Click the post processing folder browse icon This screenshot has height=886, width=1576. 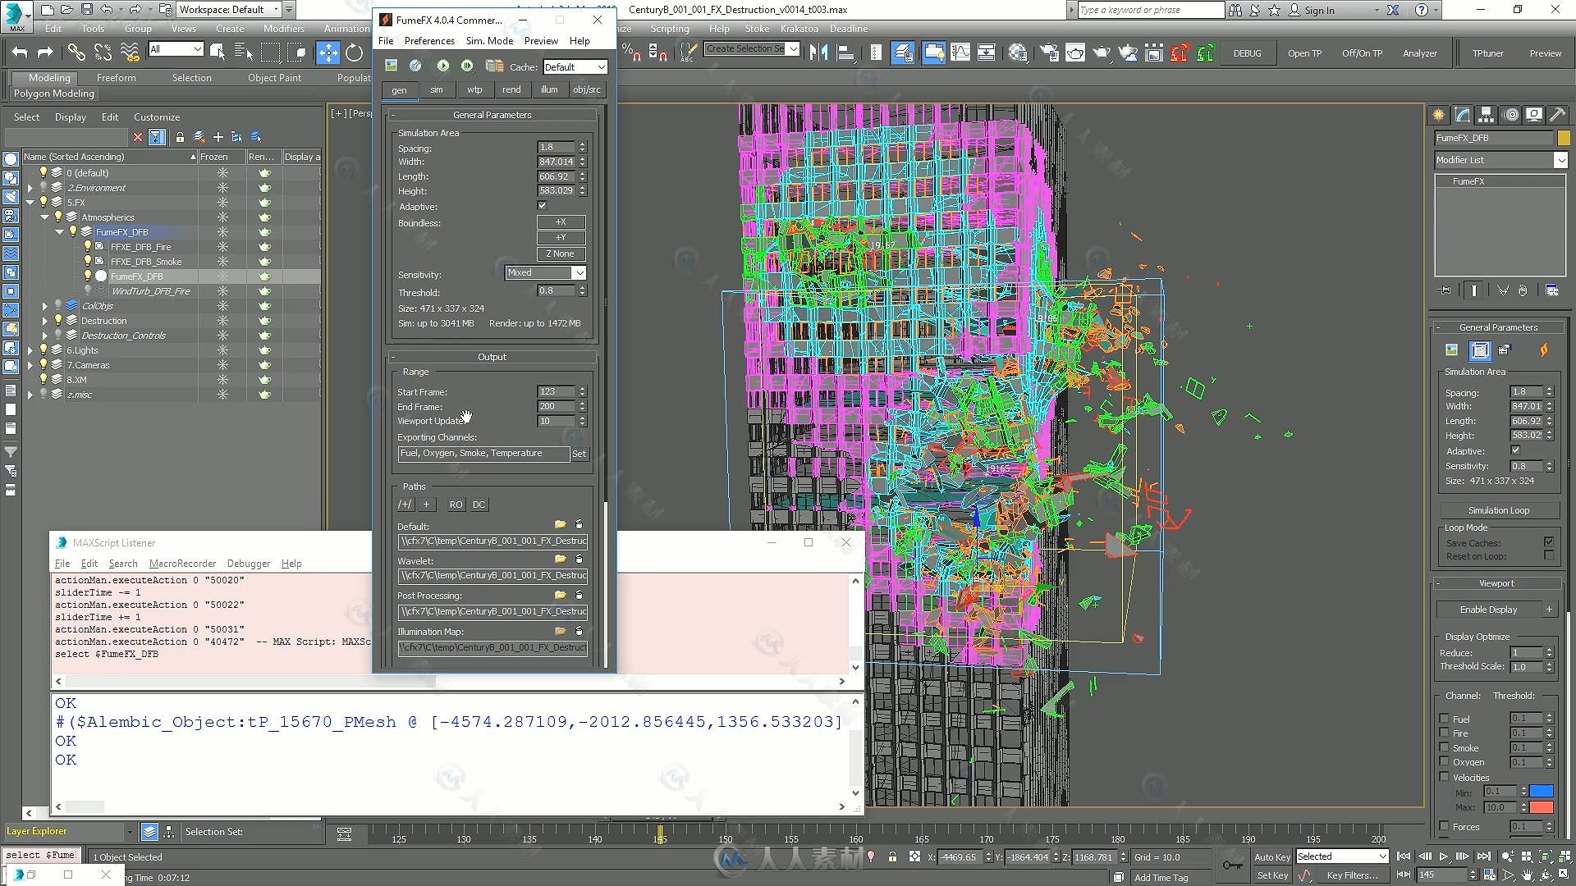click(558, 595)
